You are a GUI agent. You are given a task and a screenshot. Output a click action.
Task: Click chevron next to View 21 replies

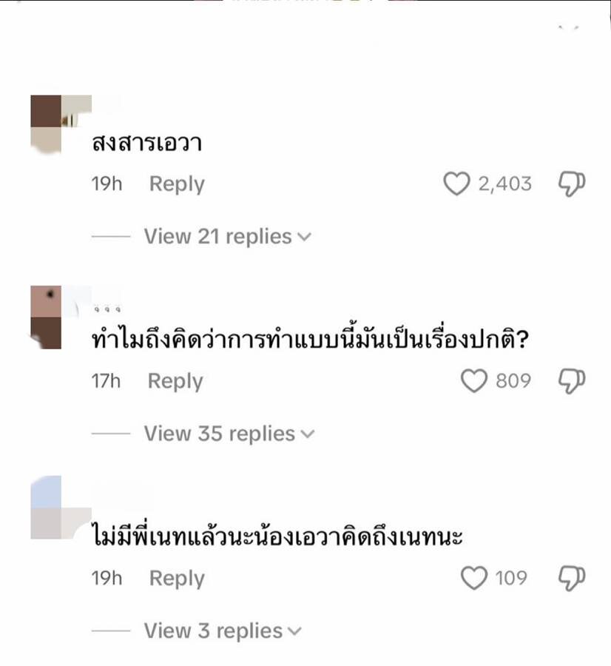305,237
